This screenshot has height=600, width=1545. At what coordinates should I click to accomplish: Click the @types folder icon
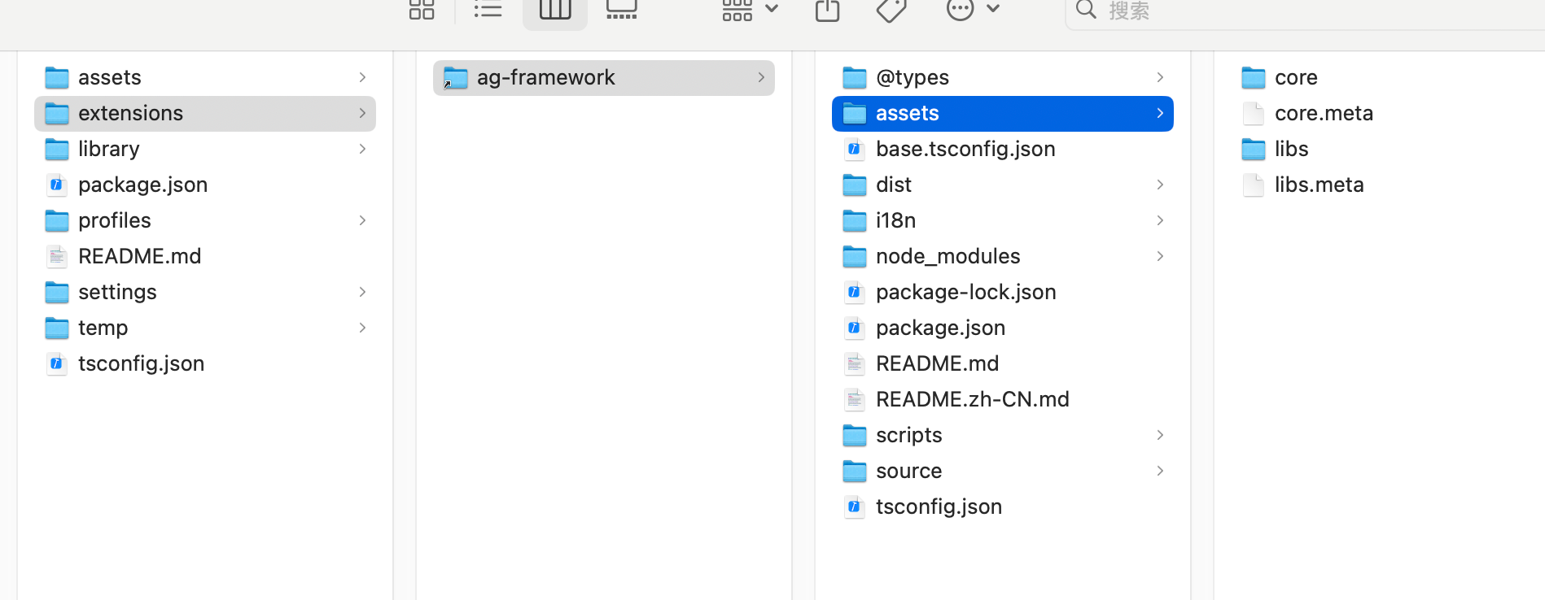tap(854, 77)
